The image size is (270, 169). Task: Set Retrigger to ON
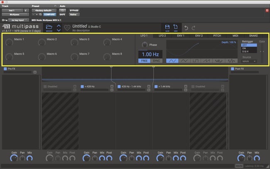click(249, 48)
